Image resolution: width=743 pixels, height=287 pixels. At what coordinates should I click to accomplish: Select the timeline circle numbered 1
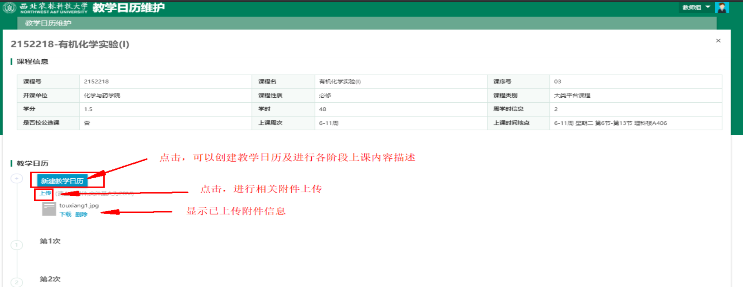(17, 245)
